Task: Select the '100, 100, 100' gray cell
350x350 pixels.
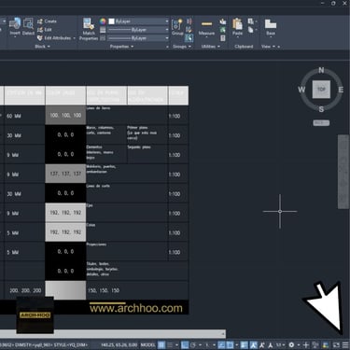Action: coord(65,116)
